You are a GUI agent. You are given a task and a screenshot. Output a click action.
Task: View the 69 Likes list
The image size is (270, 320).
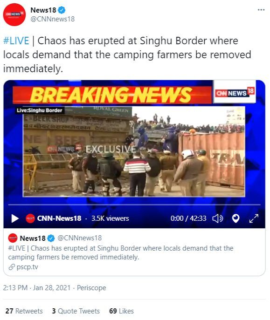click(122, 311)
